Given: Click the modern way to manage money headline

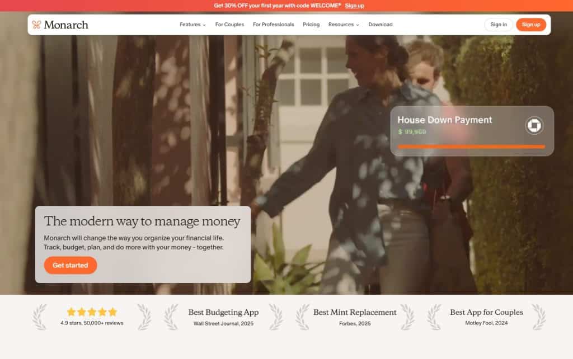Looking at the screenshot, I should click(x=142, y=221).
